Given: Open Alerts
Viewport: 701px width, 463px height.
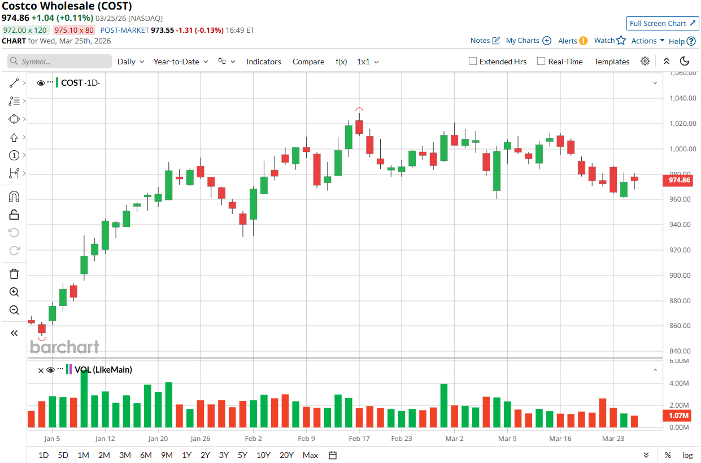Looking at the screenshot, I should [573, 41].
